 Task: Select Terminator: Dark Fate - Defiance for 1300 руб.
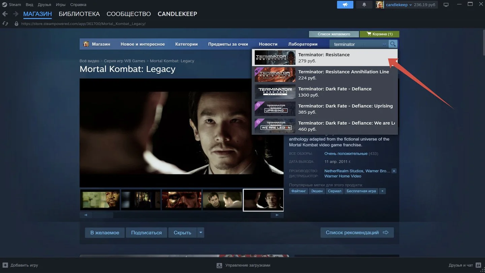click(325, 92)
